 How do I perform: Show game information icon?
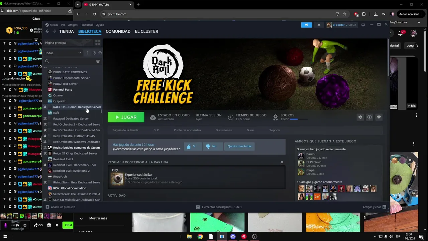pyautogui.click(x=369, y=117)
